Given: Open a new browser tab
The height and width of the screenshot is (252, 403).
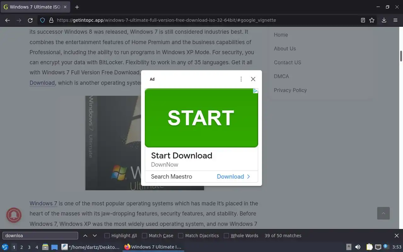Looking at the screenshot, I should 77,7.
